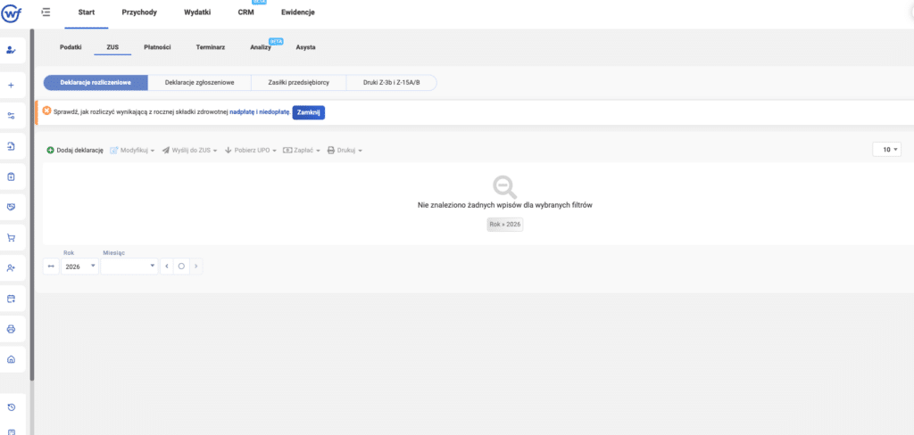Open the sliders settings sidebar icon
Screen dimensions: 914x435
click(x=11, y=116)
